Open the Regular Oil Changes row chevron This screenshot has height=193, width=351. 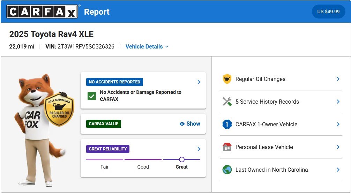pyautogui.click(x=338, y=79)
